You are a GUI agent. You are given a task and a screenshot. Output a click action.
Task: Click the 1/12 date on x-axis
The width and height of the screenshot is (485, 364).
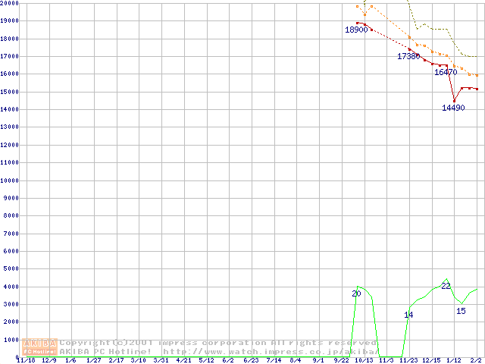point(454,360)
